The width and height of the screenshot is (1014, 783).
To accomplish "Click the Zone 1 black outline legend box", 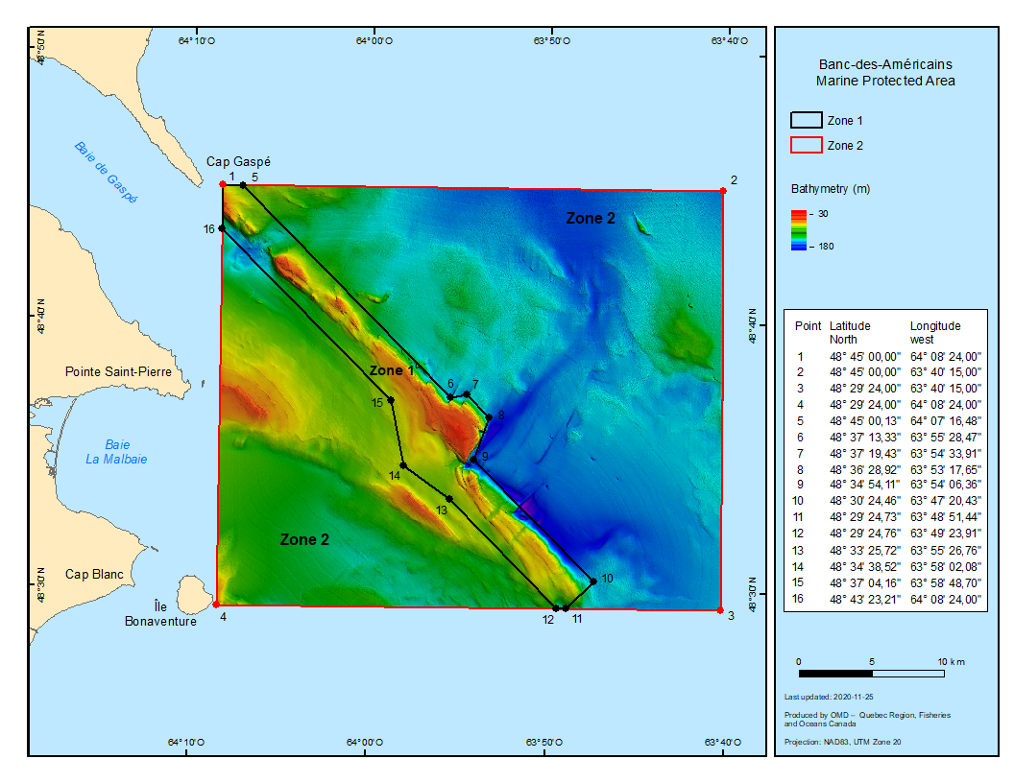I will pos(806,120).
